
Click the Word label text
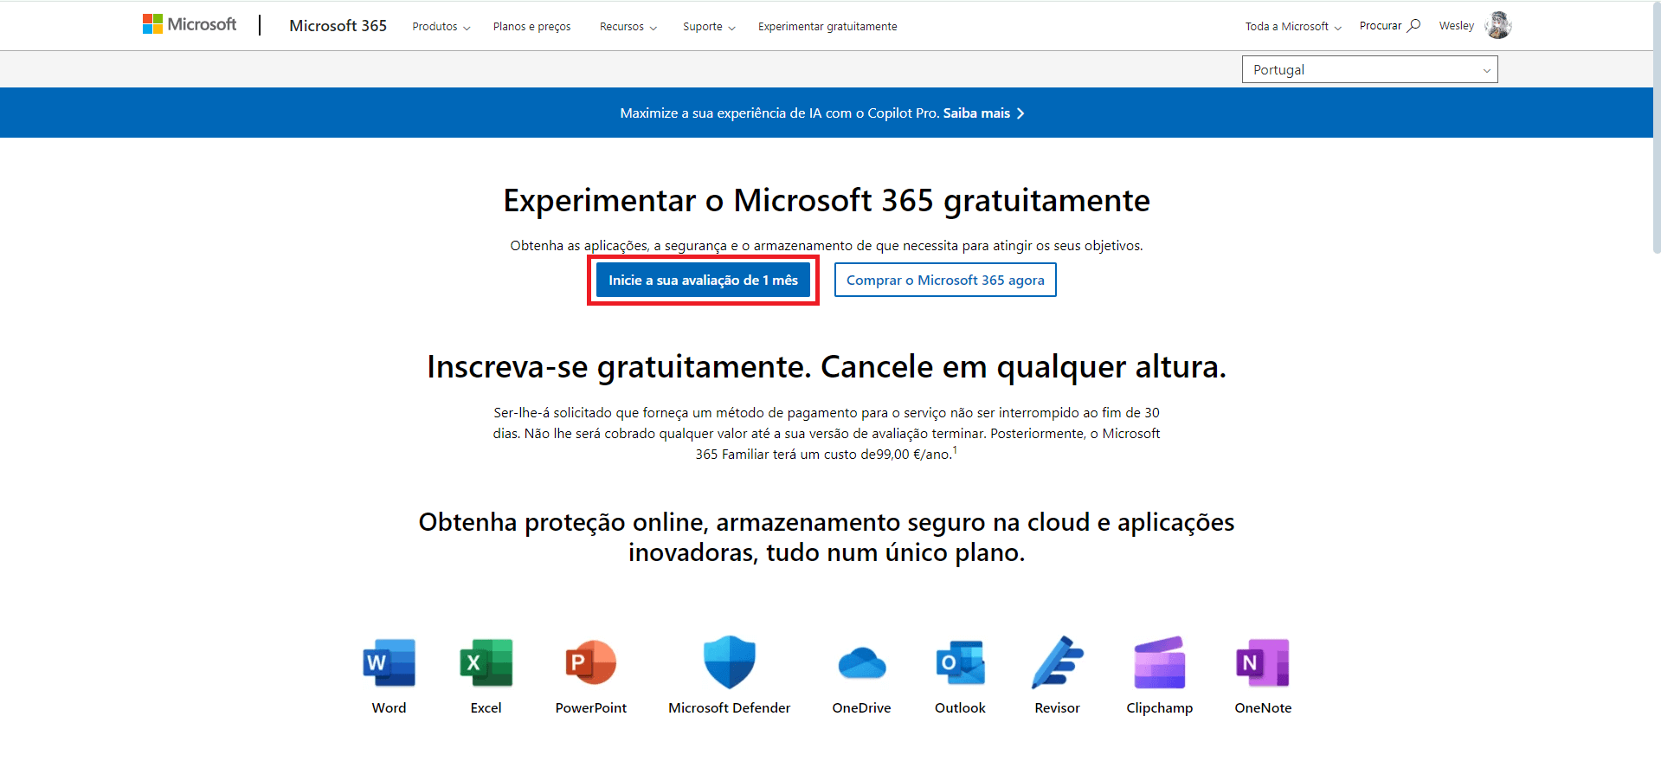coord(389,708)
